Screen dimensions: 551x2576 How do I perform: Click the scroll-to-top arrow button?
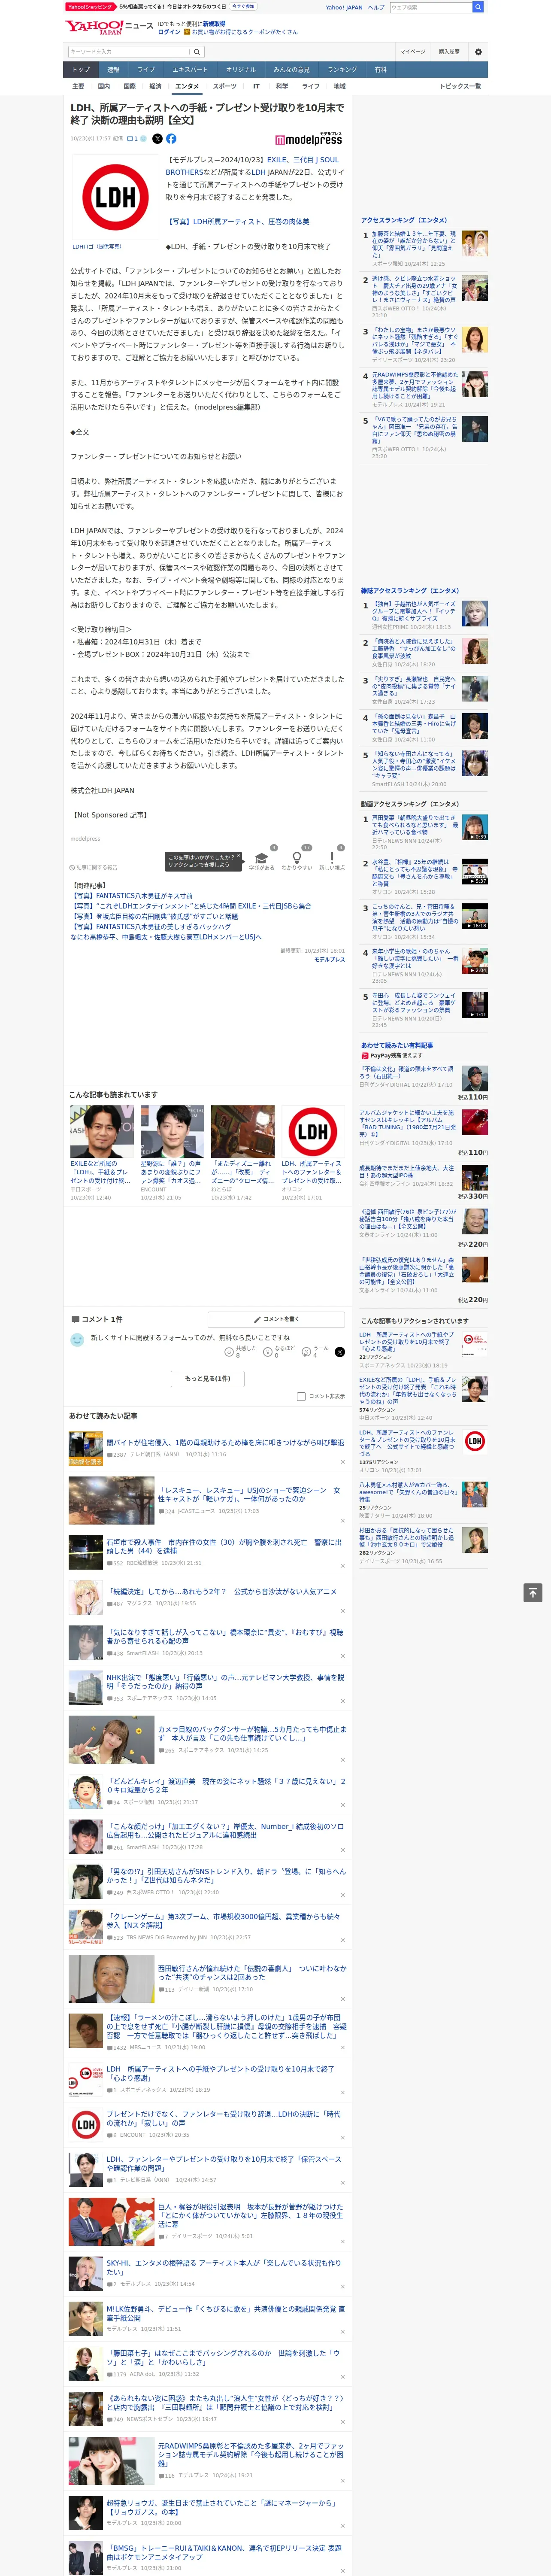tap(533, 1592)
